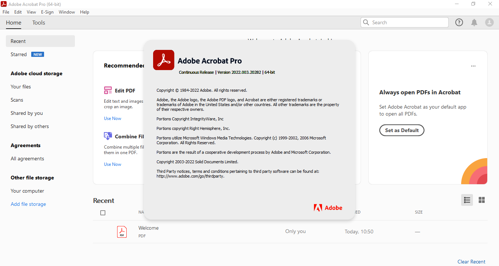Open the View menu
499x266 pixels.
pos(32,12)
